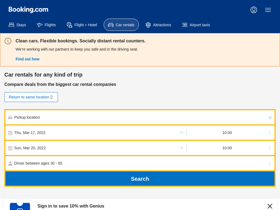Click the ferris wheel Attractions icon

[148, 25]
